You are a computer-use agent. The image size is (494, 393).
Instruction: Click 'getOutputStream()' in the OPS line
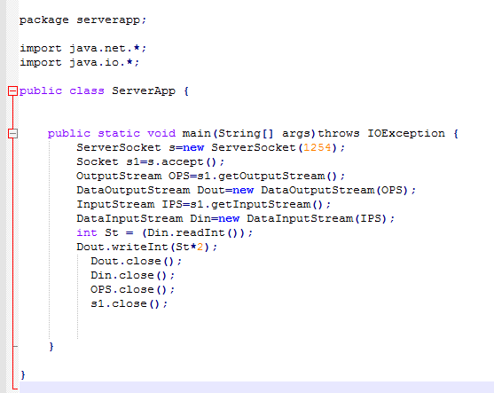(278, 176)
